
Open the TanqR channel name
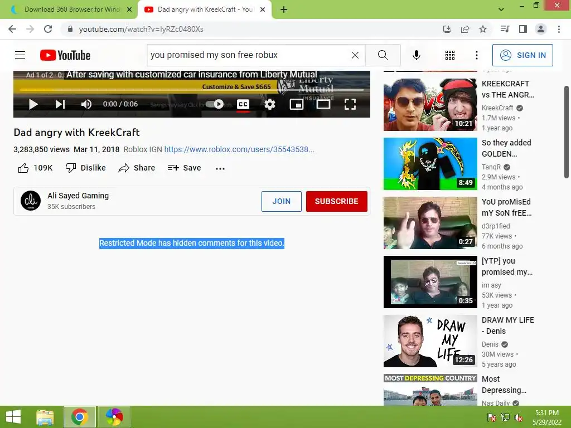[491, 167]
